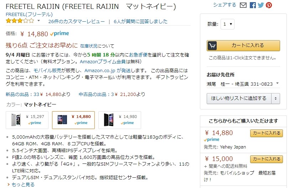Image resolution: width=289 pixels, height=188 pixels.
Task: Share the product via email icon
Action: click(243, 5)
